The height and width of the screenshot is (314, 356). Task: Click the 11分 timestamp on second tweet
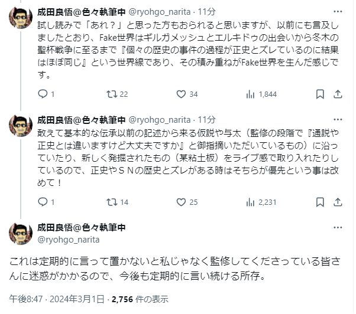point(207,119)
